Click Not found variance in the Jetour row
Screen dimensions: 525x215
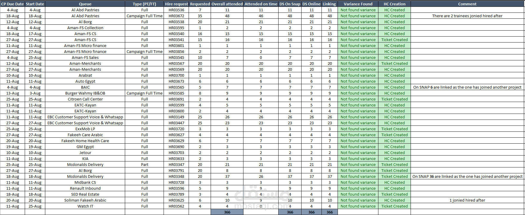tap(358, 153)
